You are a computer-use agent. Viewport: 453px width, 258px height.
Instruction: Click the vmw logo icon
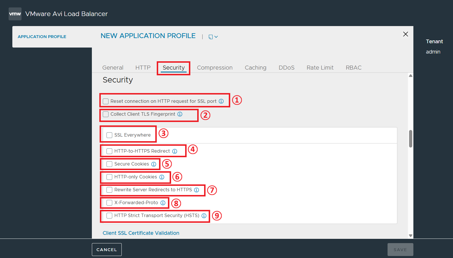(x=15, y=14)
